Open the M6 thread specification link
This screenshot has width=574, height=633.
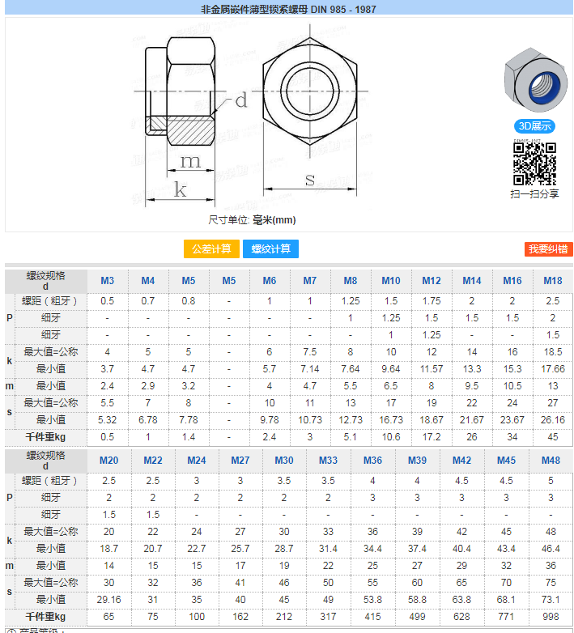pos(269,281)
